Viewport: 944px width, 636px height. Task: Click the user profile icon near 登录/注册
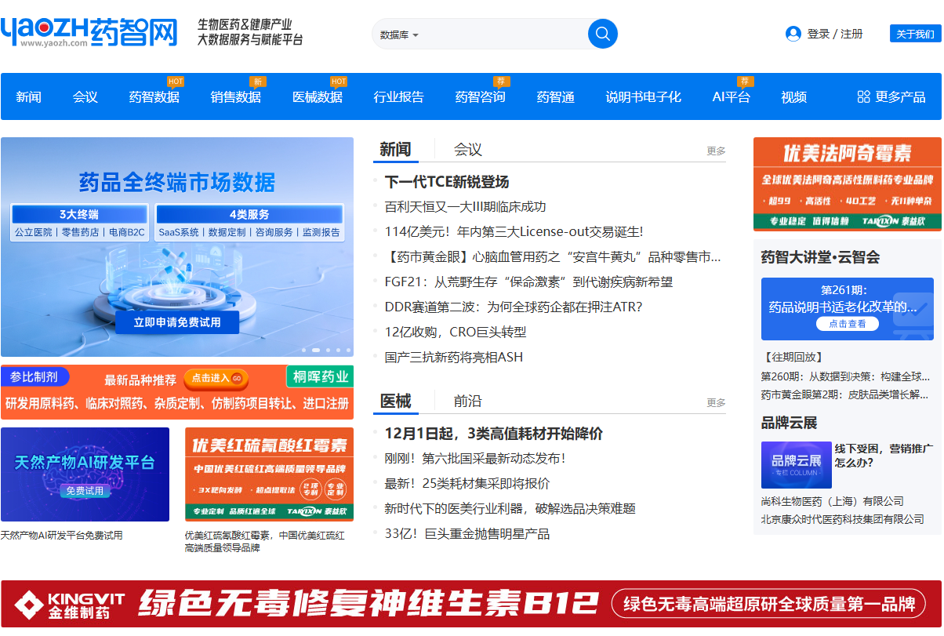791,34
